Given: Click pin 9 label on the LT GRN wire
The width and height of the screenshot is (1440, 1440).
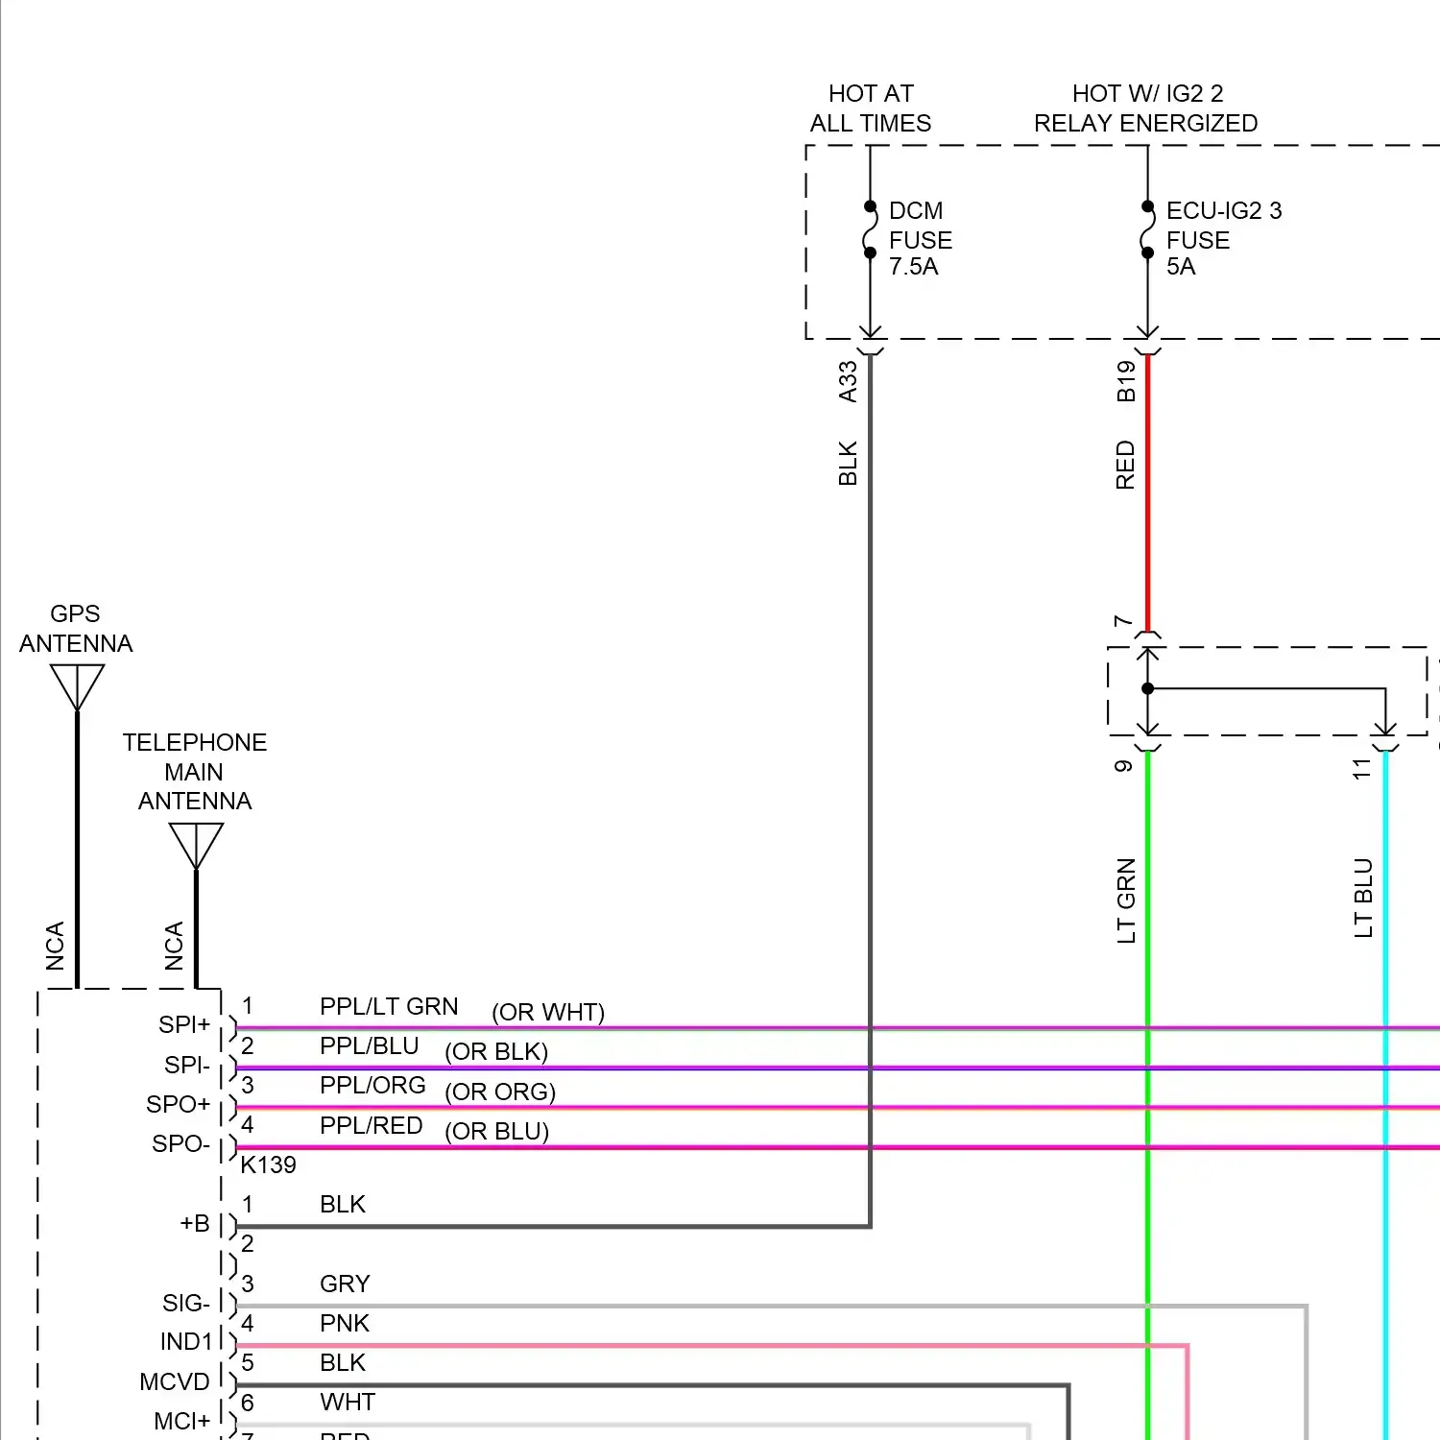Looking at the screenshot, I should 1123,766.
